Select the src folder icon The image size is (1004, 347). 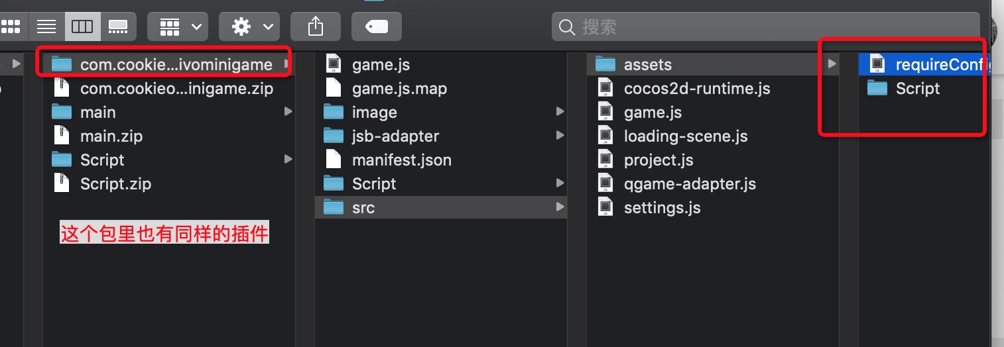click(334, 207)
